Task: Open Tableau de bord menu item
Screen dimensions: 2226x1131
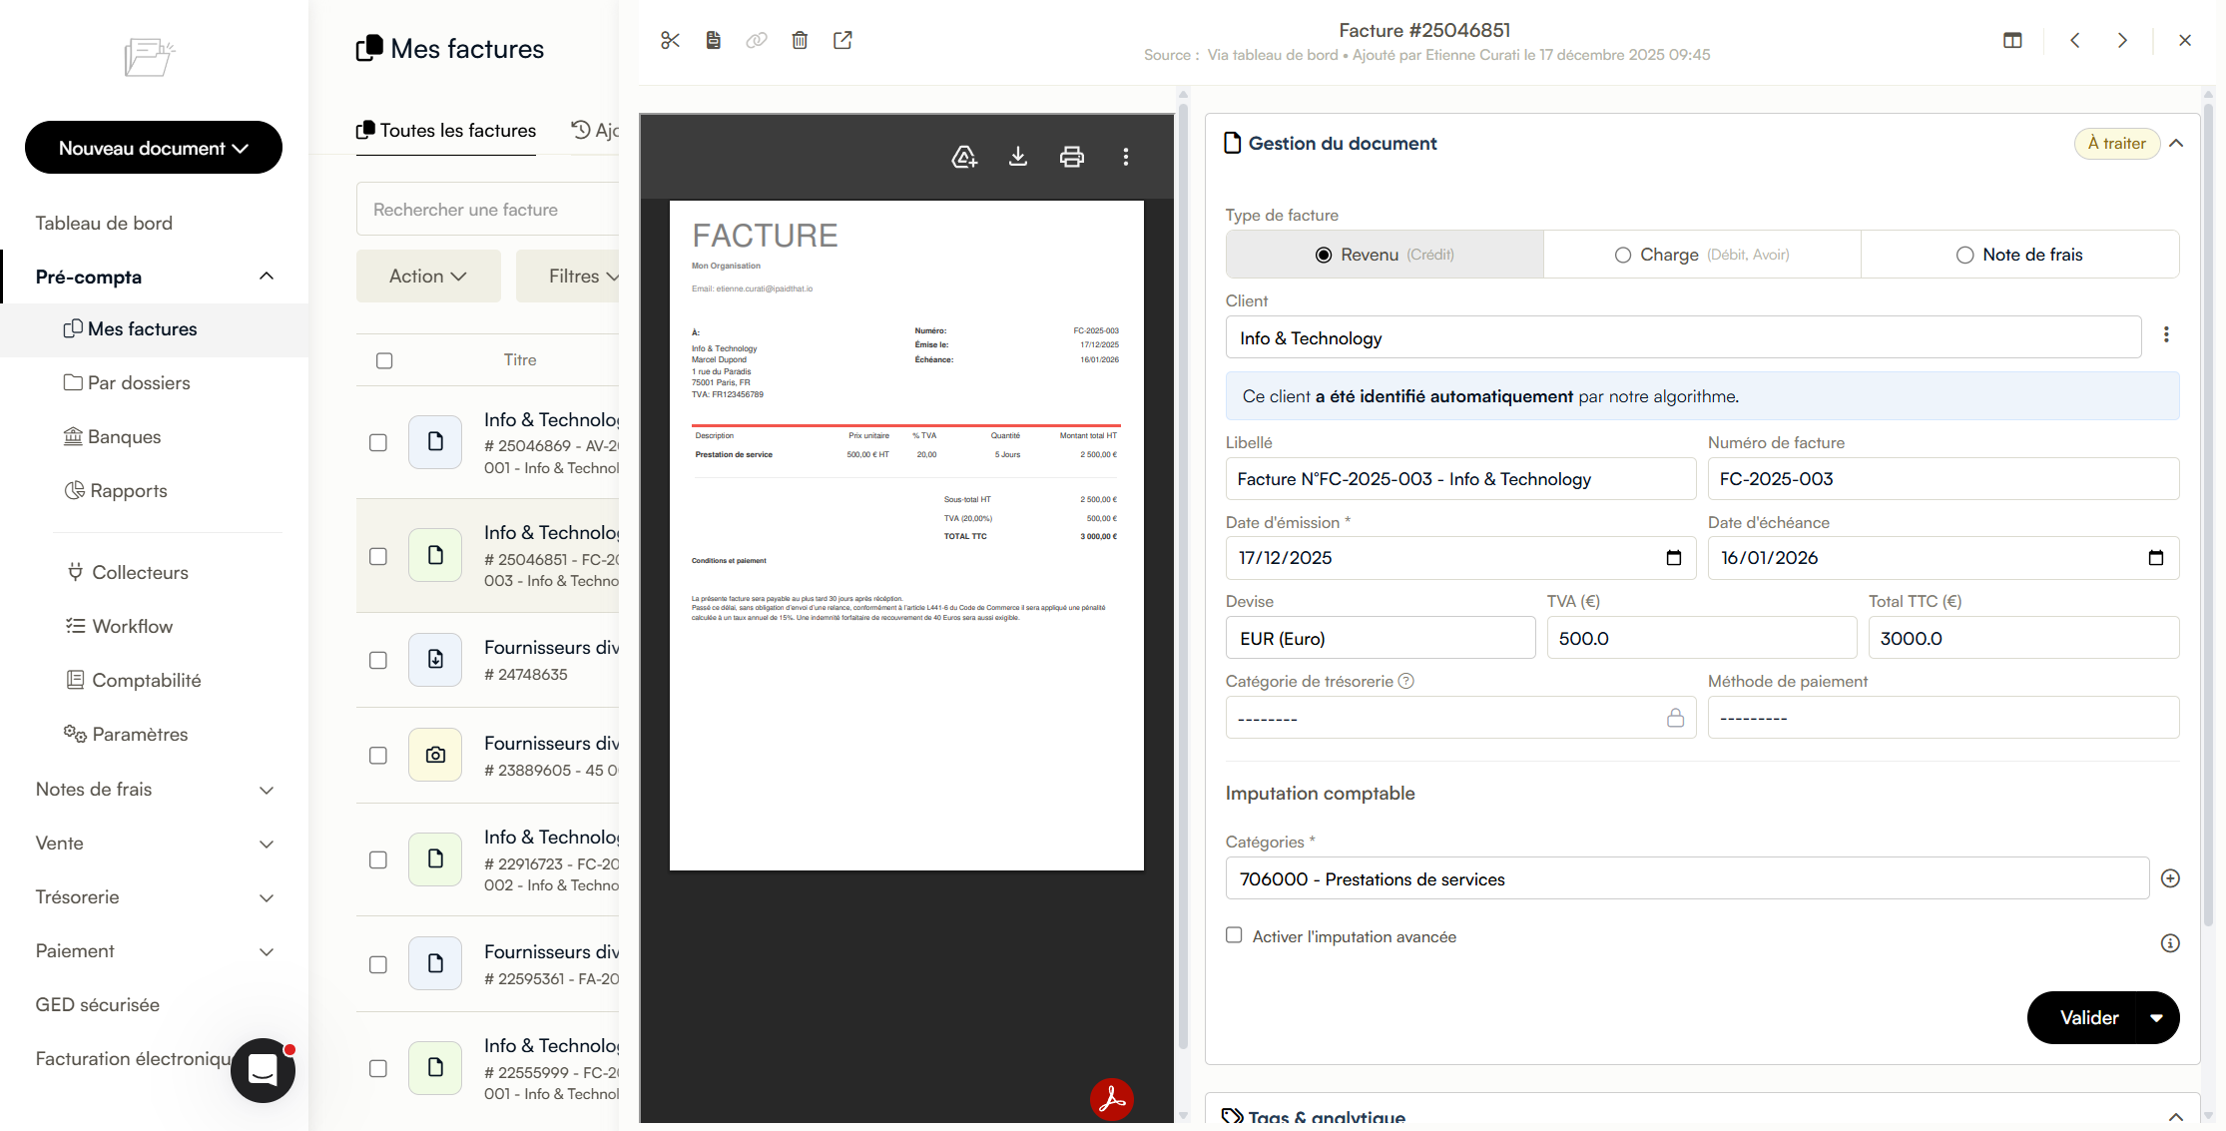Action: [104, 223]
